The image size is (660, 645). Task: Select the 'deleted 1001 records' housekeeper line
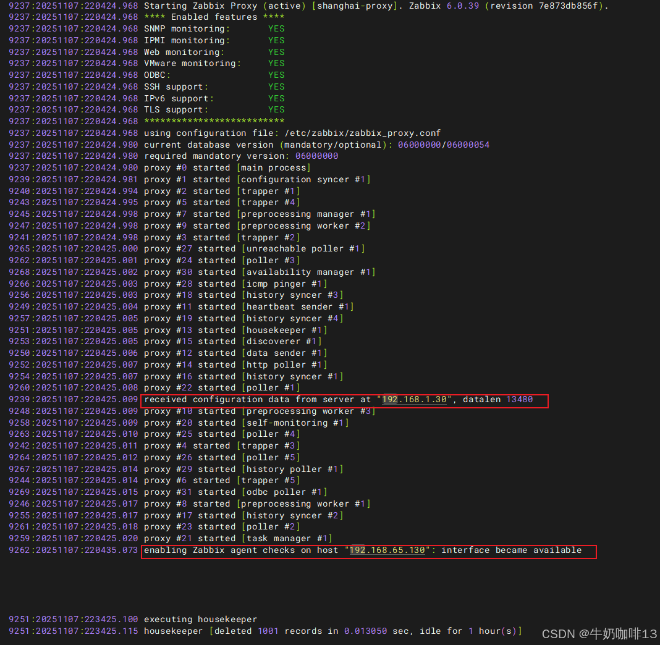pos(265,631)
